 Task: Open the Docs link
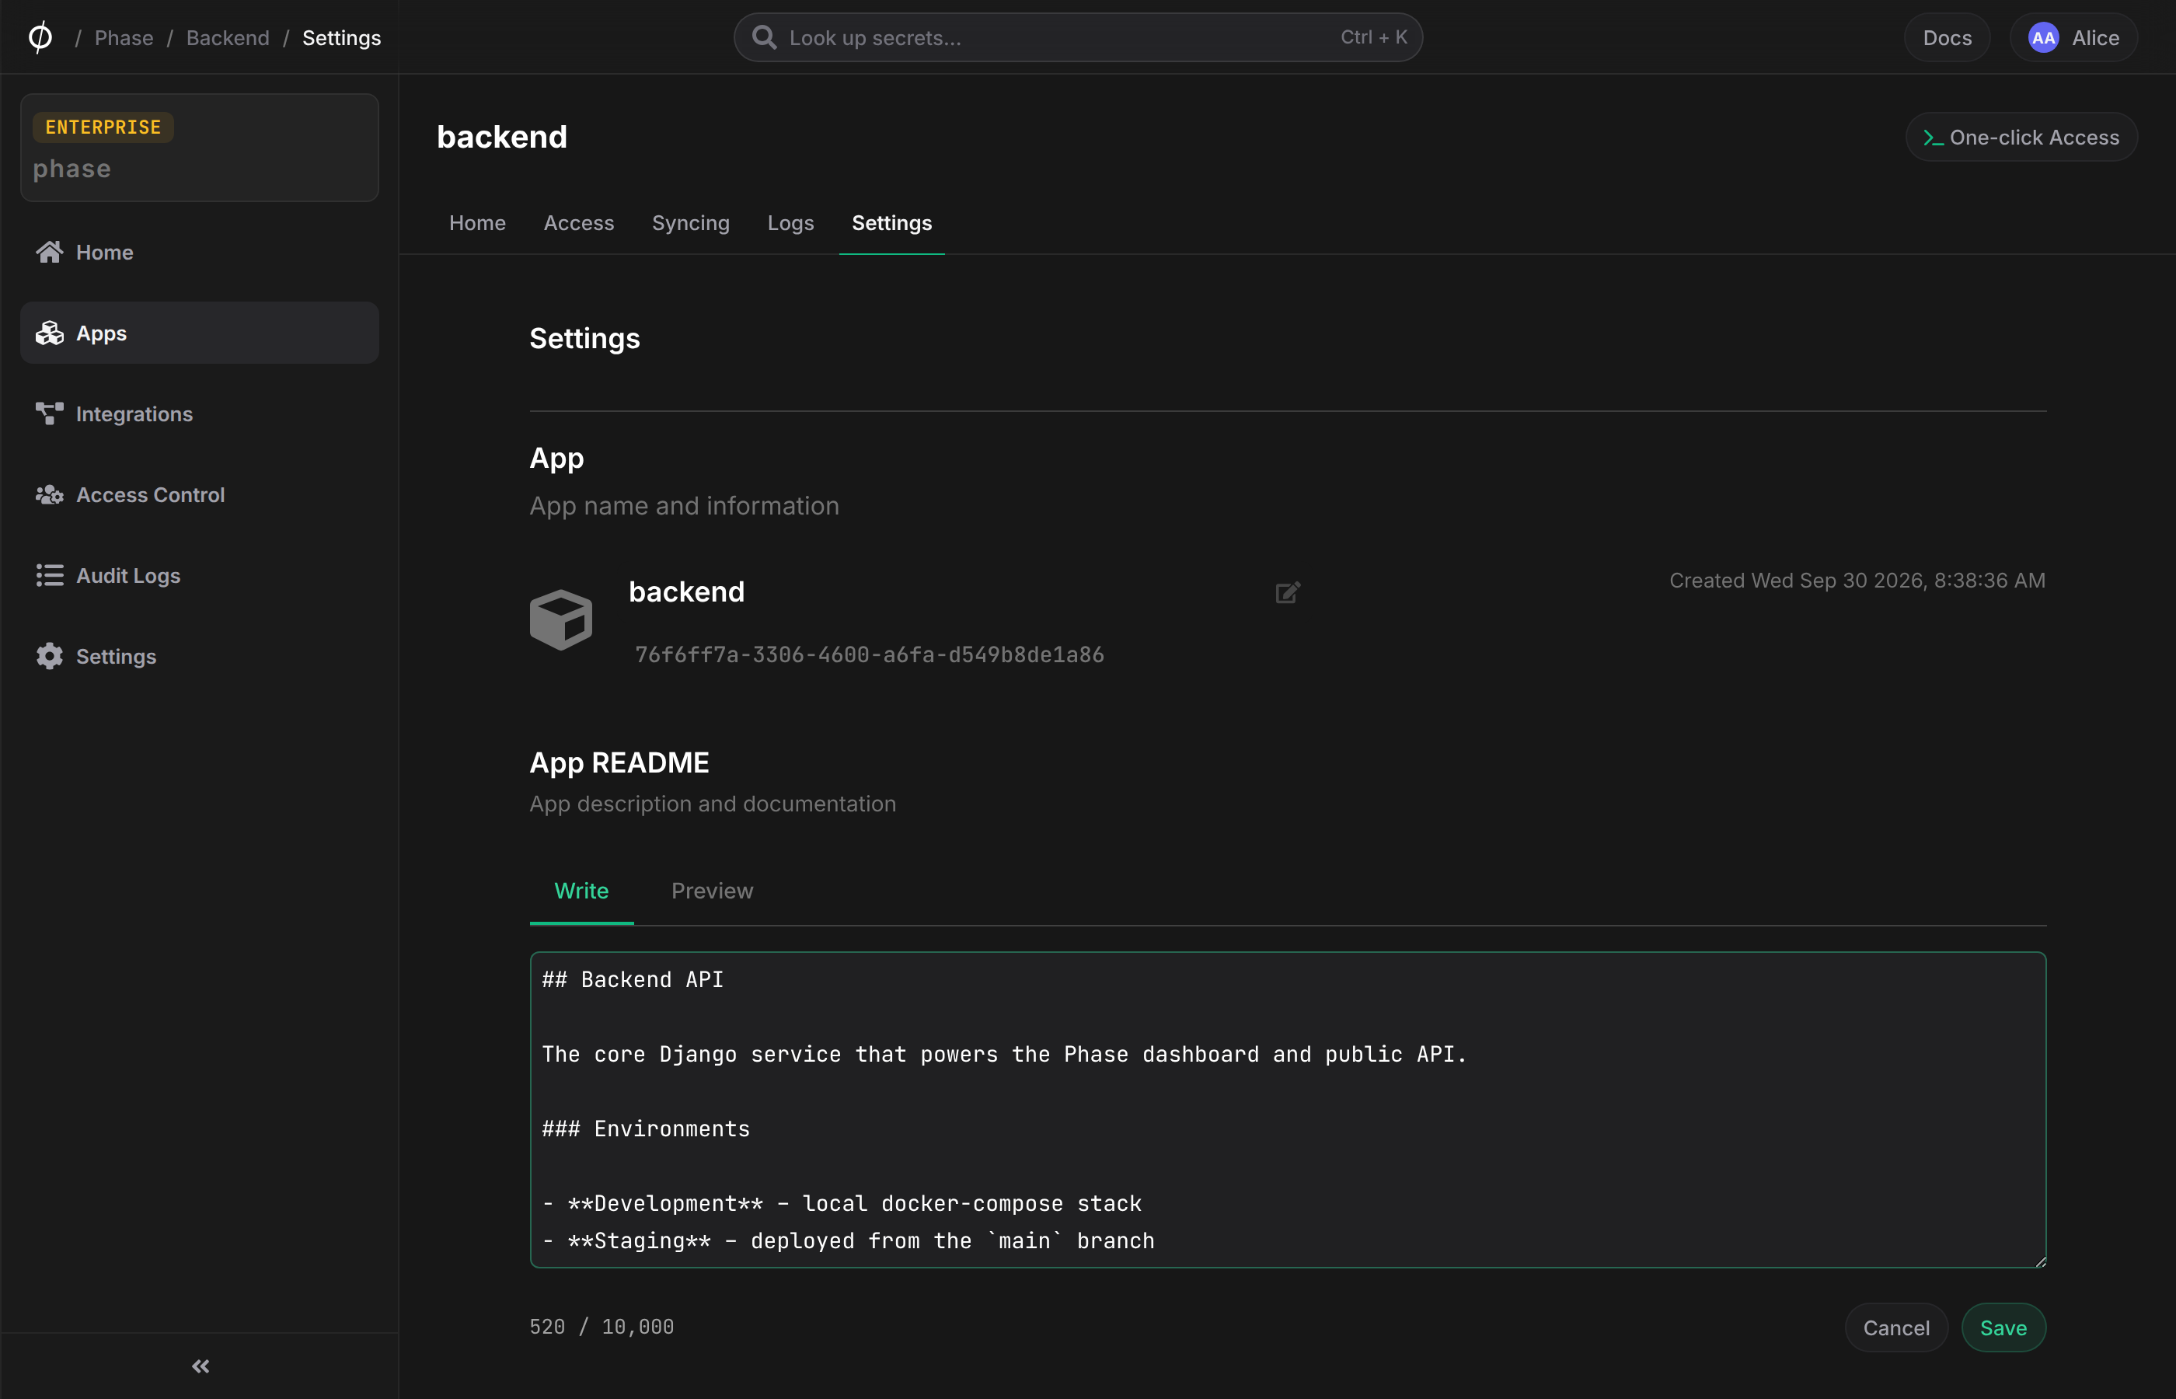tap(1946, 37)
